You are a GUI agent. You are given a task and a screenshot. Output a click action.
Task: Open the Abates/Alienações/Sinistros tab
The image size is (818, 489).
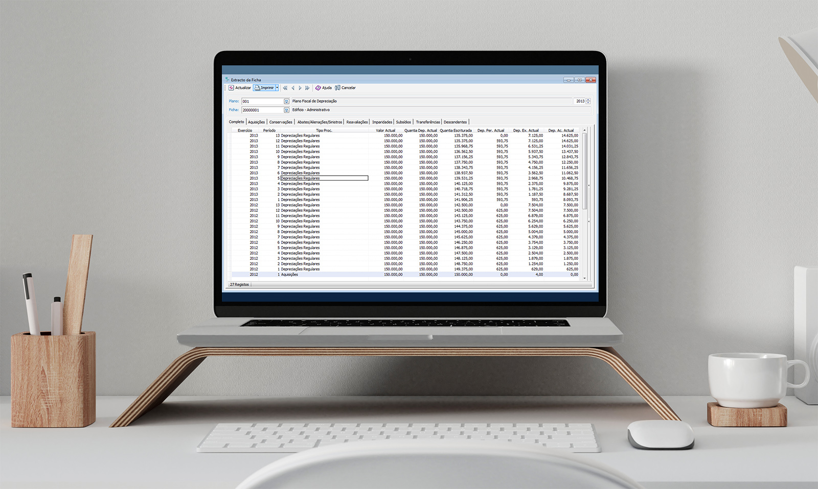click(x=320, y=122)
